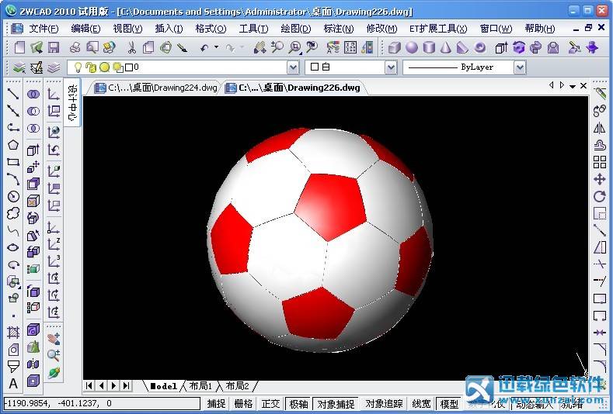The height and width of the screenshot is (414, 613).
Task: Click the solid Union icon
Action: (33, 94)
